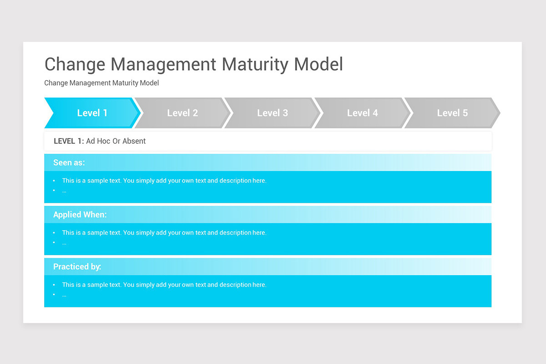Click the 'LEVEL 1: Ad Hoc Or Absent' bar
This screenshot has height=364, width=546.
100,141
